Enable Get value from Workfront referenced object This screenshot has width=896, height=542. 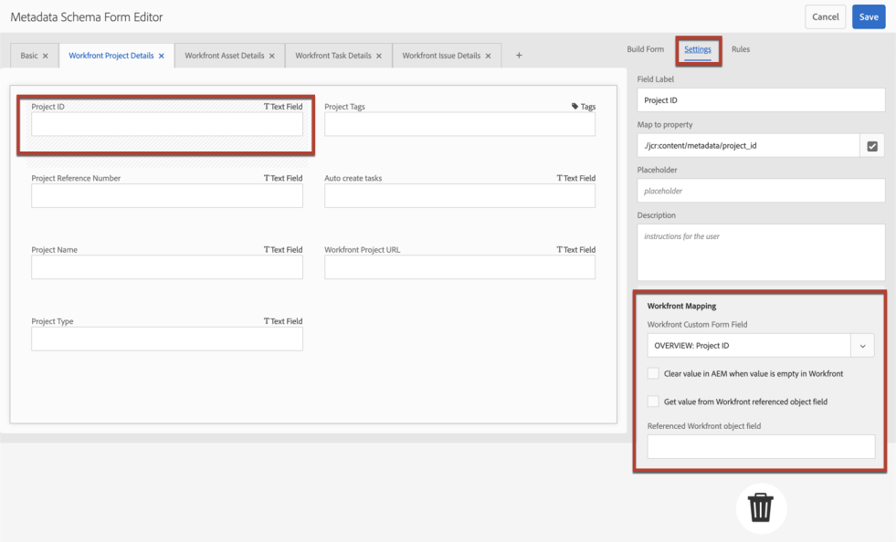[653, 401]
